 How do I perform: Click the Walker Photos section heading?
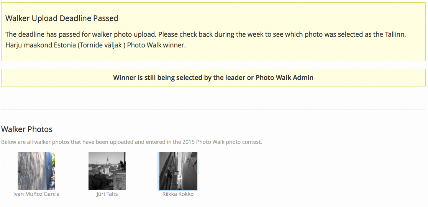[27, 129]
